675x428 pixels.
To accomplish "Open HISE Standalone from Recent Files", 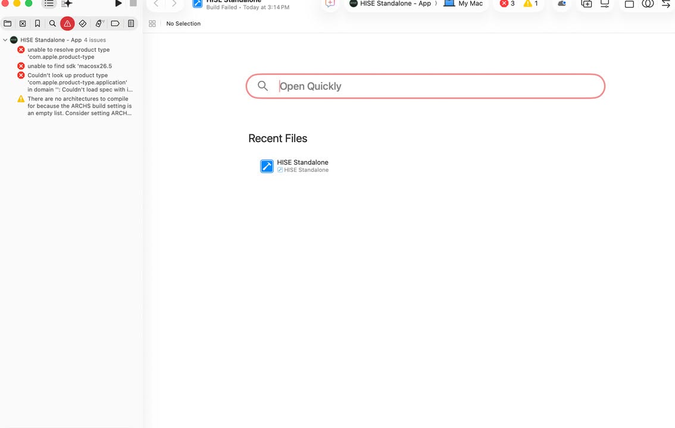I will pyautogui.click(x=295, y=166).
